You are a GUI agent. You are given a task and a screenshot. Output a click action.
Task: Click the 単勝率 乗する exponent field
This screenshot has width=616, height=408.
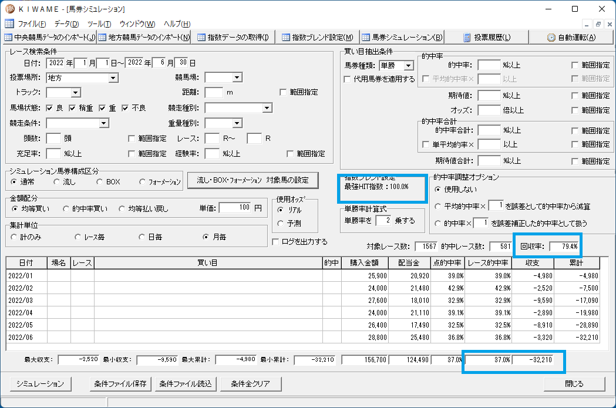point(383,221)
